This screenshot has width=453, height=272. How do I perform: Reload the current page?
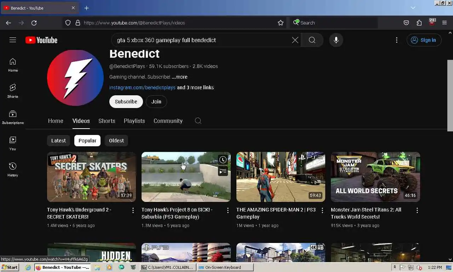34,23
